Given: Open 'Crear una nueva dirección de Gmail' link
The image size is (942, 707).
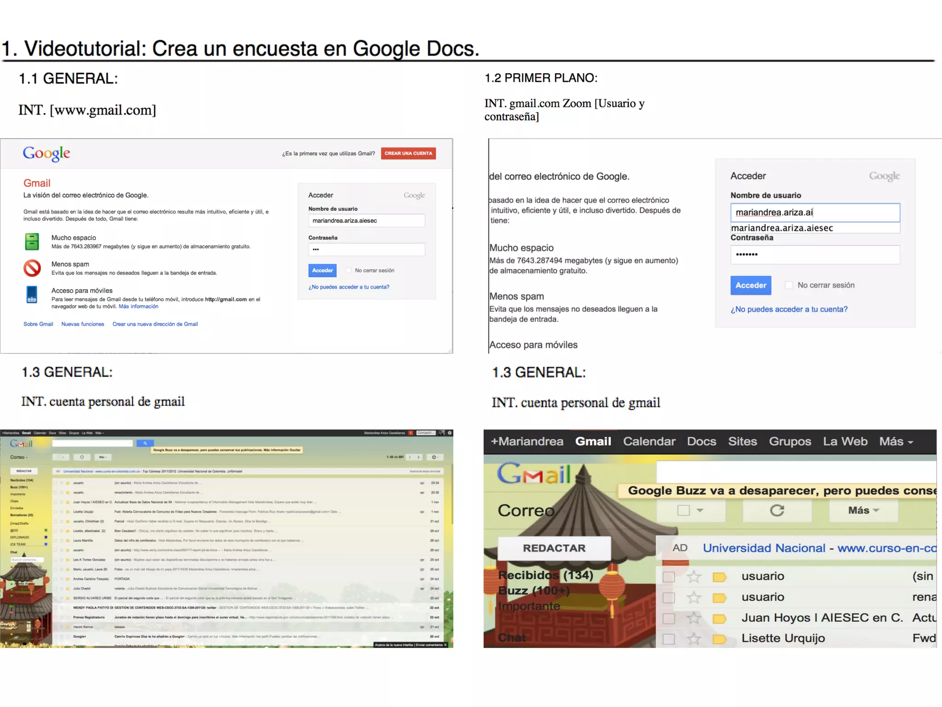Looking at the screenshot, I should pyautogui.click(x=155, y=324).
